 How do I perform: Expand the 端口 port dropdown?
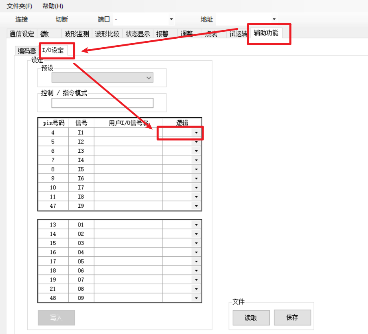click(x=171, y=19)
